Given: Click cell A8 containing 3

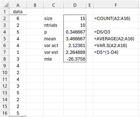Looking at the screenshot, I should click(x=18, y=59).
